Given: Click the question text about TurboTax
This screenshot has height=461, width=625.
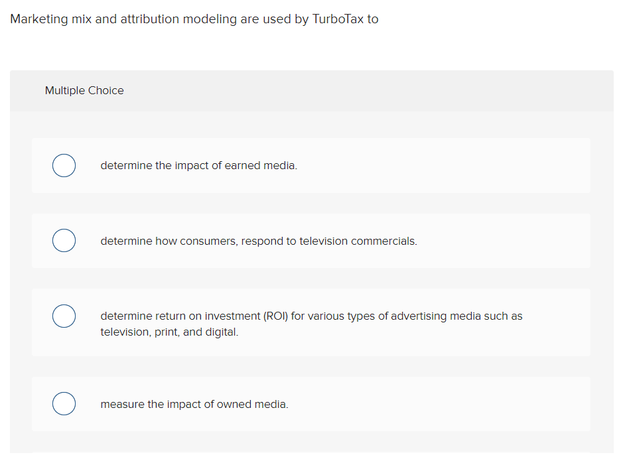Looking at the screenshot, I should click(194, 19).
